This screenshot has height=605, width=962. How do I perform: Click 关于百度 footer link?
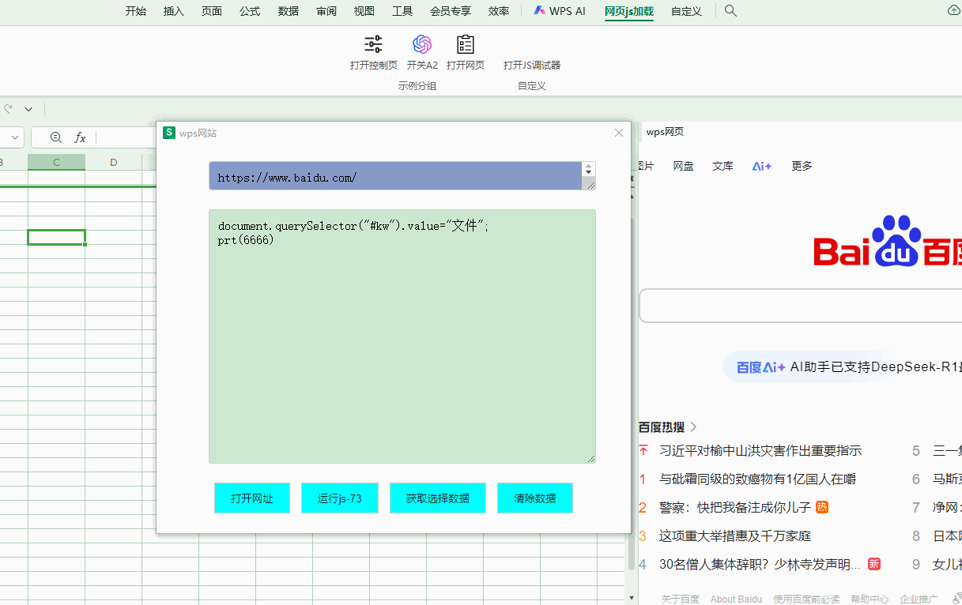coord(681,599)
